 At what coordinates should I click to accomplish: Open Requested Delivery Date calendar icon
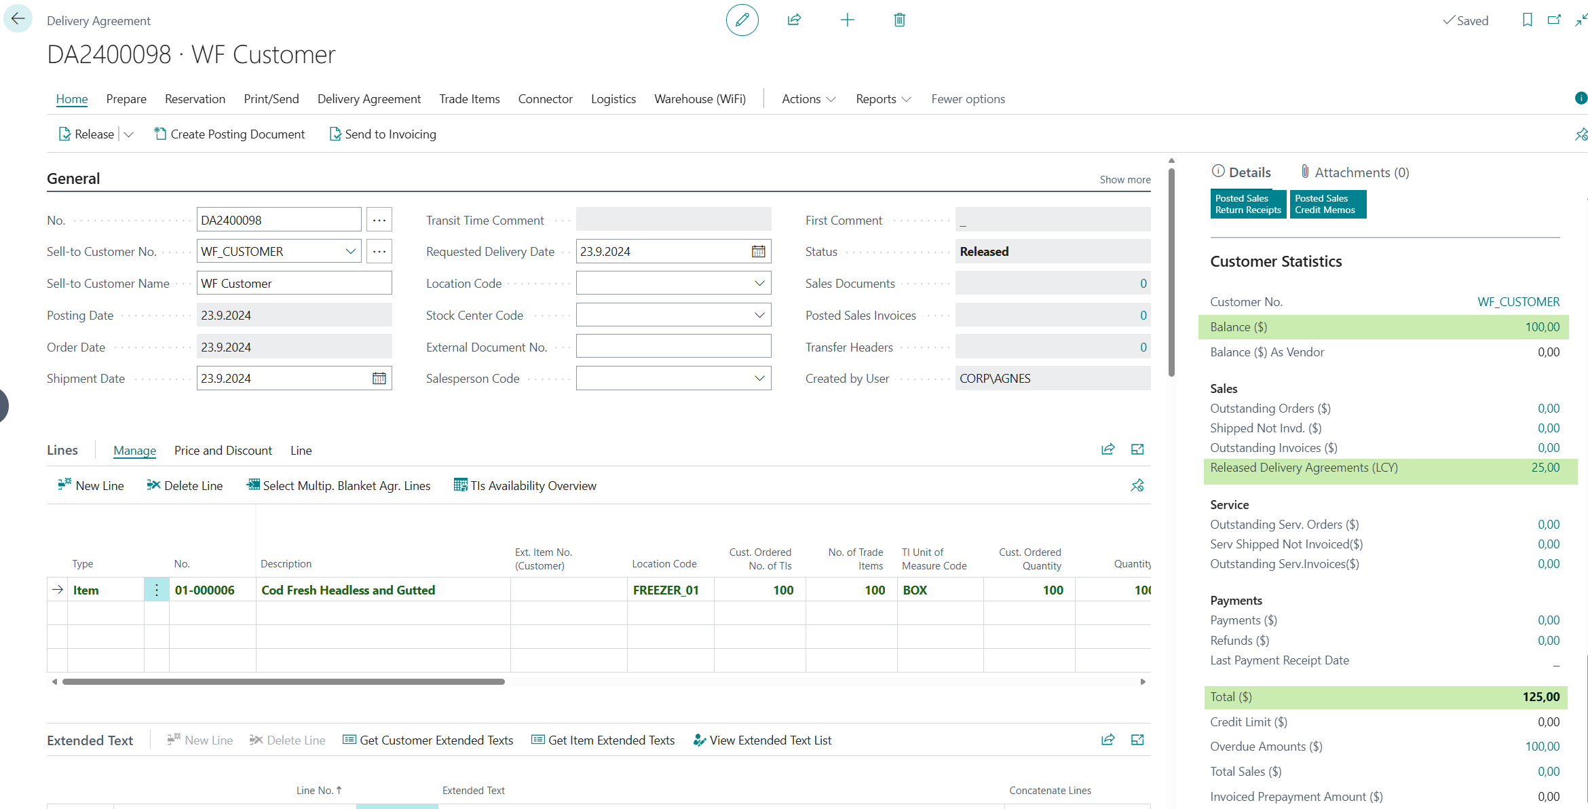tap(758, 252)
